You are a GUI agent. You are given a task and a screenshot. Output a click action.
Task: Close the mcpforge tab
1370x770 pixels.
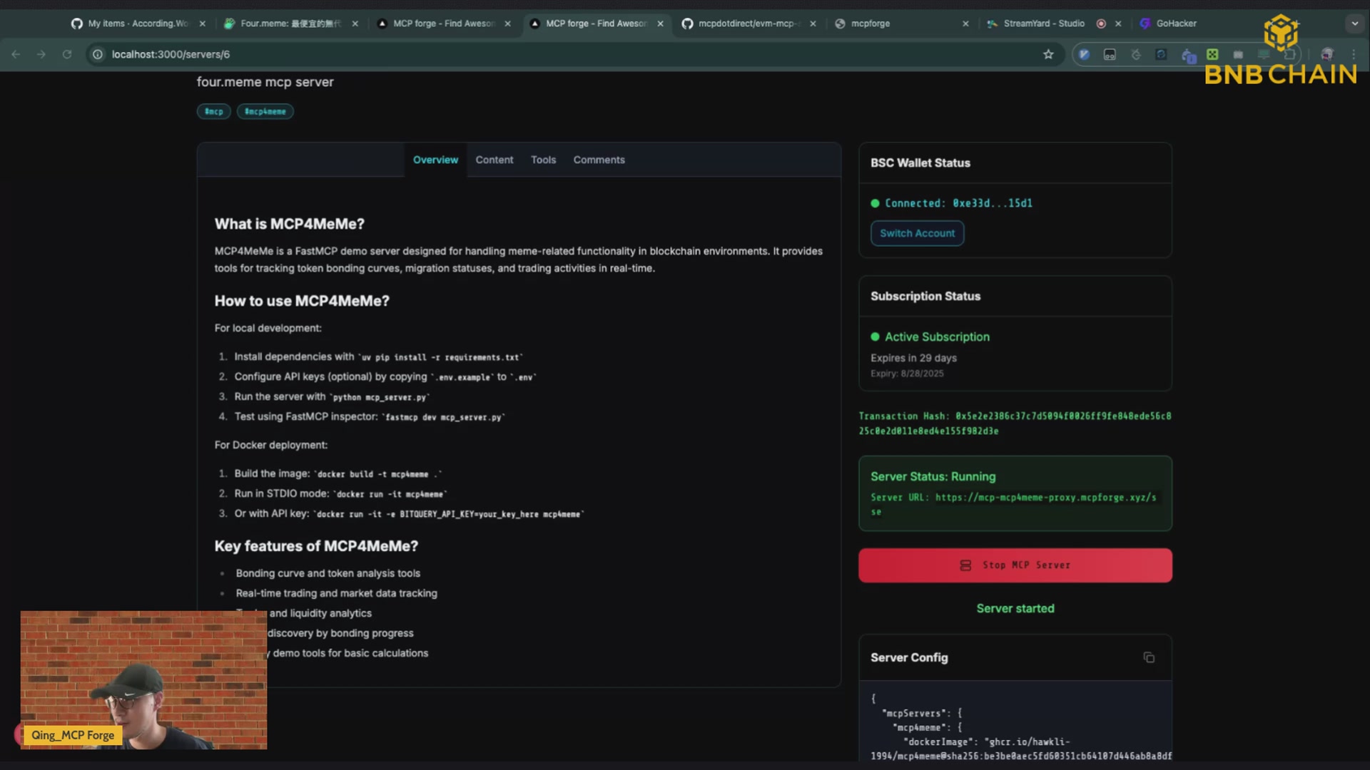point(965,24)
